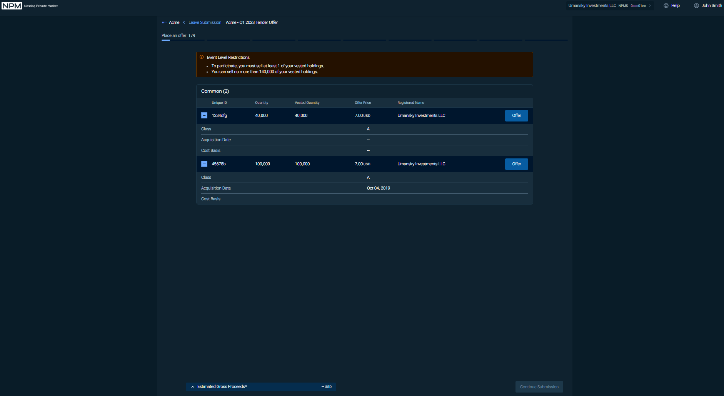The image size is (724, 396).
Task: Open the Help icon in header
Action: click(666, 6)
